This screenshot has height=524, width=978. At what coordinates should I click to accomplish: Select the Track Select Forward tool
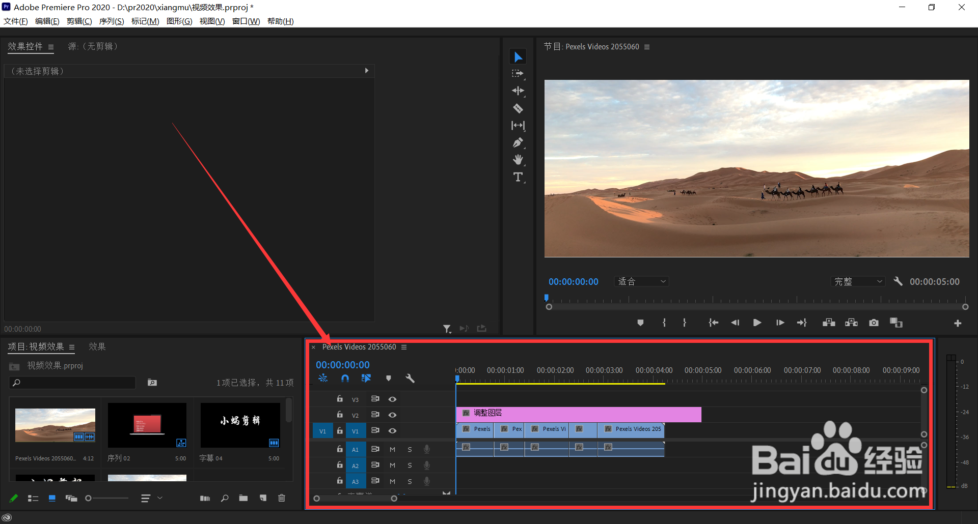[518, 74]
